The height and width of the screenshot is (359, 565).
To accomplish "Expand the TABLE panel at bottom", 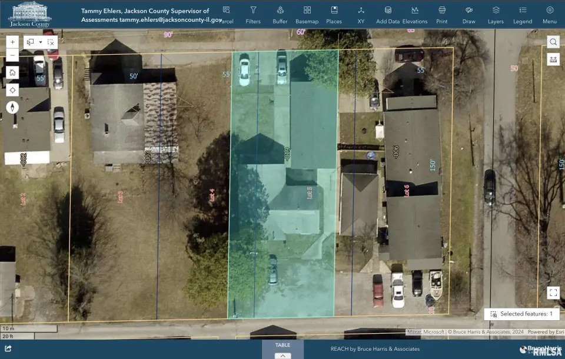I will [282, 355].
